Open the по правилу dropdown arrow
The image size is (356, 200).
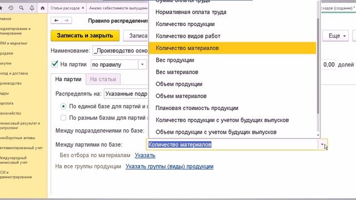click(x=142, y=64)
